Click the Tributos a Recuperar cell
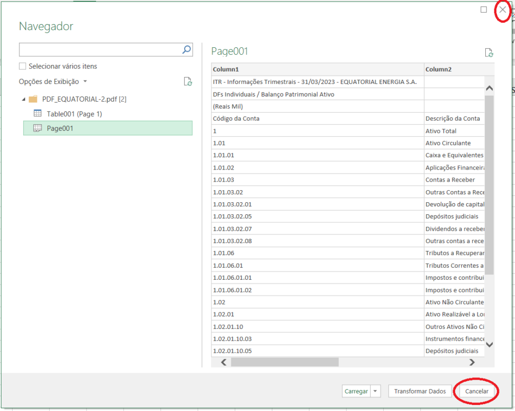The width and height of the screenshot is (515, 411). (455, 253)
